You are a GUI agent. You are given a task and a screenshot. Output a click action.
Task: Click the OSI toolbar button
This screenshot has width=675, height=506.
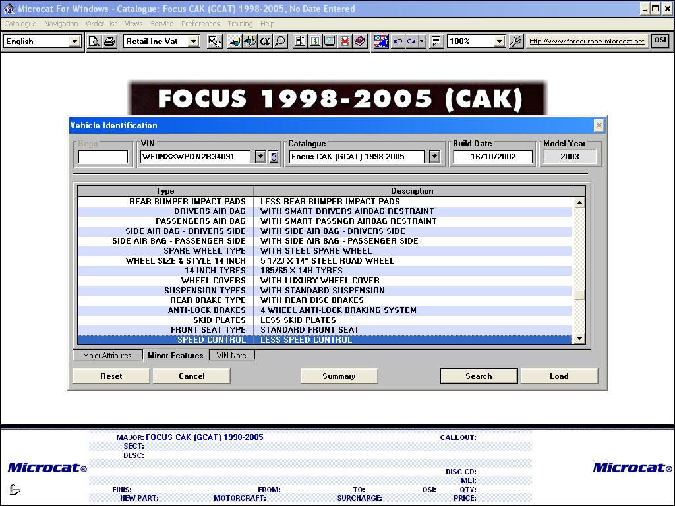[660, 40]
